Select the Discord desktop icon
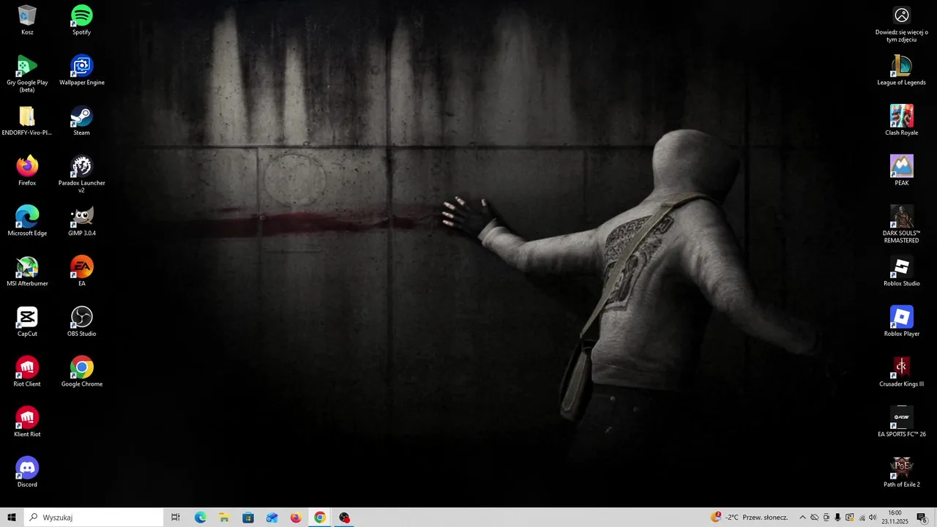This screenshot has height=527, width=937. (x=27, y=472)
